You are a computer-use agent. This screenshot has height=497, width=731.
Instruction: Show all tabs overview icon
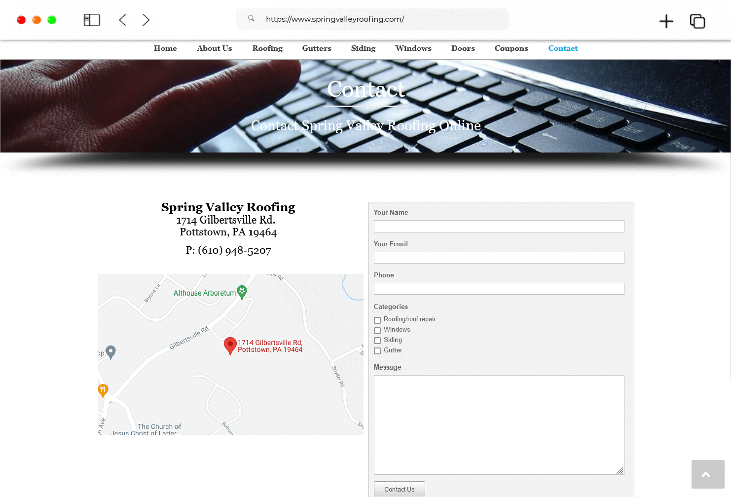697,21
